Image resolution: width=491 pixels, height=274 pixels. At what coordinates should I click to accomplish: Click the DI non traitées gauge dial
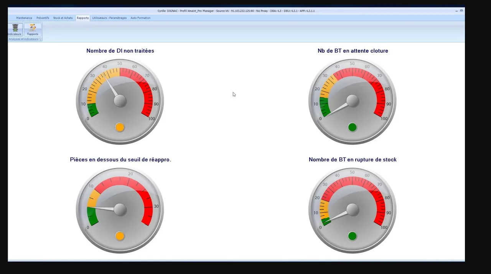tap(120, 101)
